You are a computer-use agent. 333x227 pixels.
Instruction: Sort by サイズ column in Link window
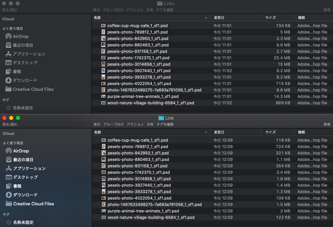coord(278,132)
